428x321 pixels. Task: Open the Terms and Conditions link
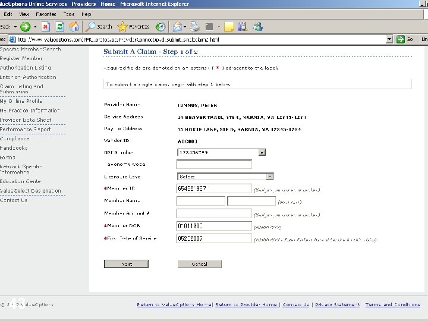click(x=393, y=304)
